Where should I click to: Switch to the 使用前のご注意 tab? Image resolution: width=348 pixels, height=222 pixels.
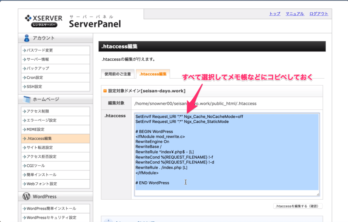coord(118,74)
